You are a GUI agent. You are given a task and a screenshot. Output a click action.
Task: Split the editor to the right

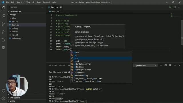click(175, 7)
